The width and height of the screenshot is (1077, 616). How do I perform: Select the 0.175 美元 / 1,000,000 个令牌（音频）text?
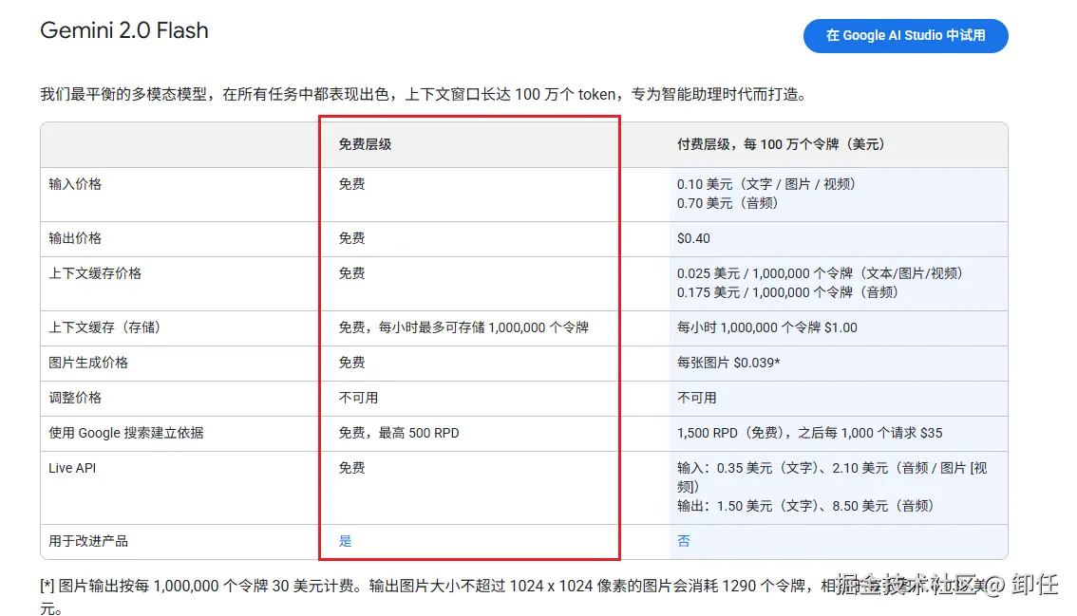point(788,291)
